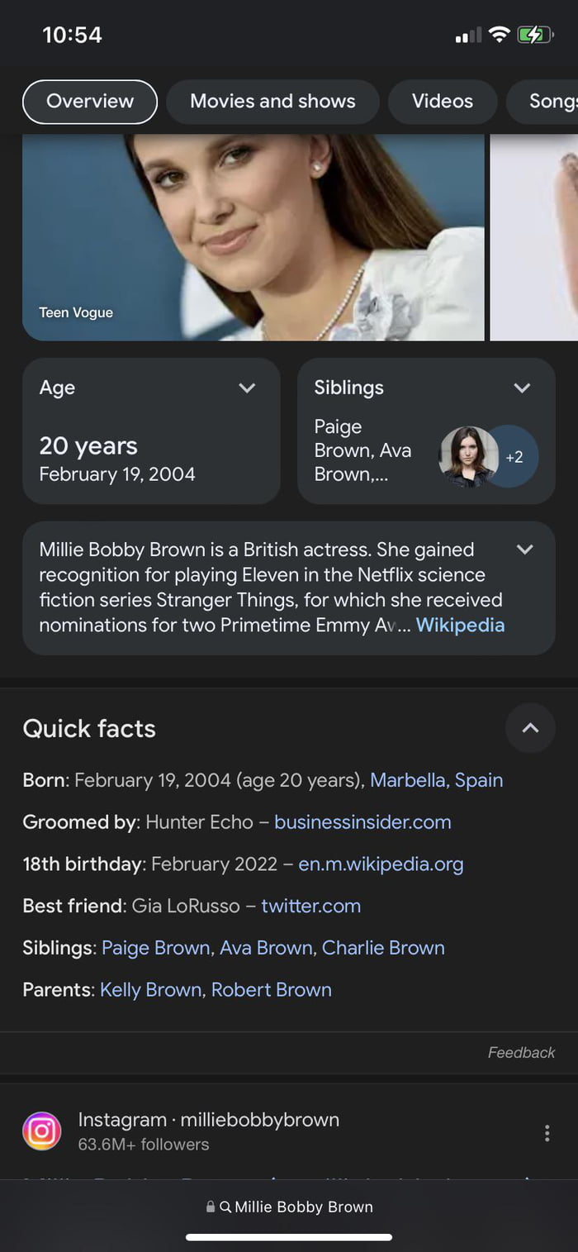This screenshot has height=1252, width=578.
Task: Follow the Marbella, Spain link
Action: pyautogui.click(x=436, y=780)
